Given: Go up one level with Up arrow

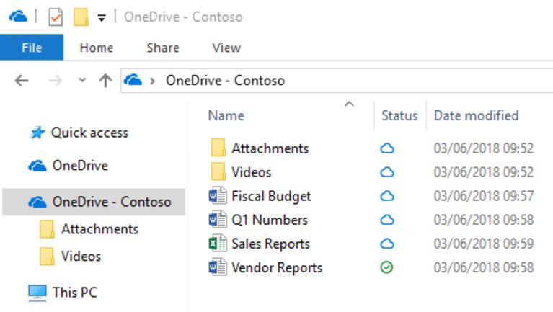Looking at the screenshot, I should click(x=105, y=81).
